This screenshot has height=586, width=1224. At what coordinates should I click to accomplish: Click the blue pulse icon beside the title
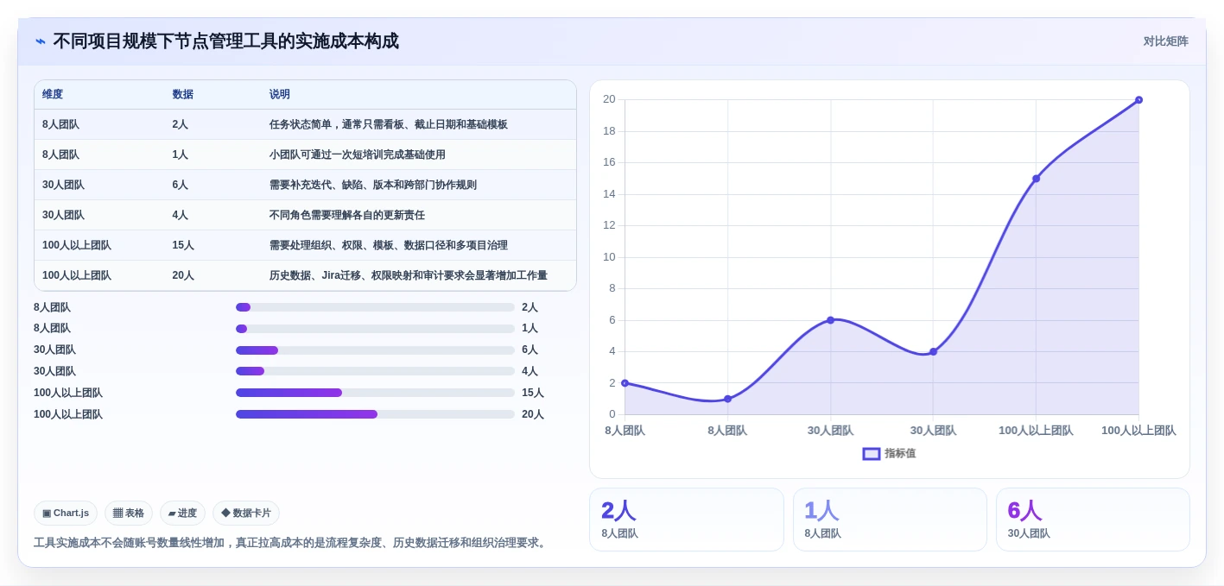pyautogui.click(x=41, y=41)
